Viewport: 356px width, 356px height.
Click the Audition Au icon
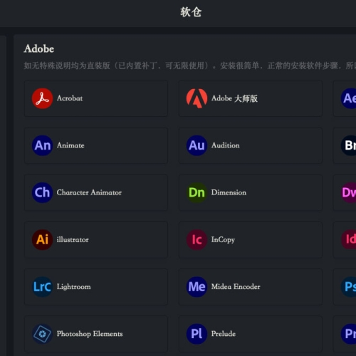click(x=197, y=145)
